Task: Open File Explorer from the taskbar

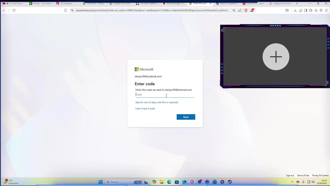Action: click(x=162, y=182)
